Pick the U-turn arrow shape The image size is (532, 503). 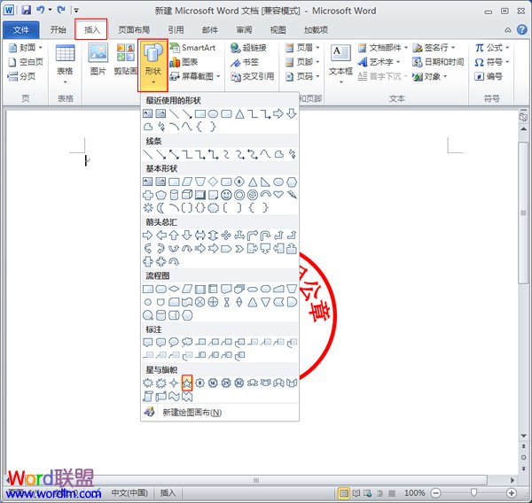265,235
